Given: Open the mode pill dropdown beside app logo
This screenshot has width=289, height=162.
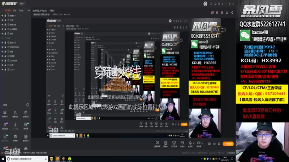Looking at the screenshot, I should point(22,4).
